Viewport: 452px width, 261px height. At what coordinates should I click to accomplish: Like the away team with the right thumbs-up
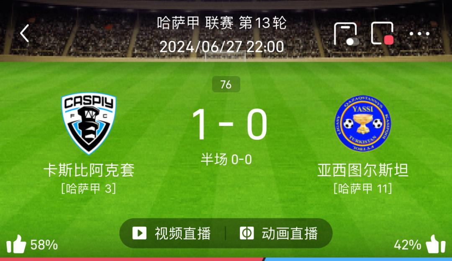(x=436, y=245)
